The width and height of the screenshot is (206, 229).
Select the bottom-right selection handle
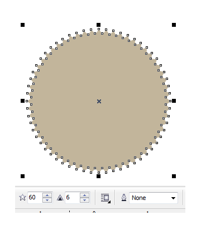tap(174, 176)
